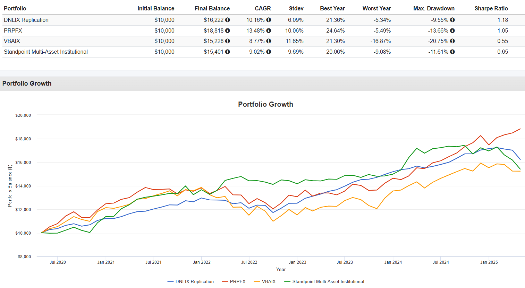Click the -16.87% worst year value
This screenshot has width=525, height=288.
381,41
